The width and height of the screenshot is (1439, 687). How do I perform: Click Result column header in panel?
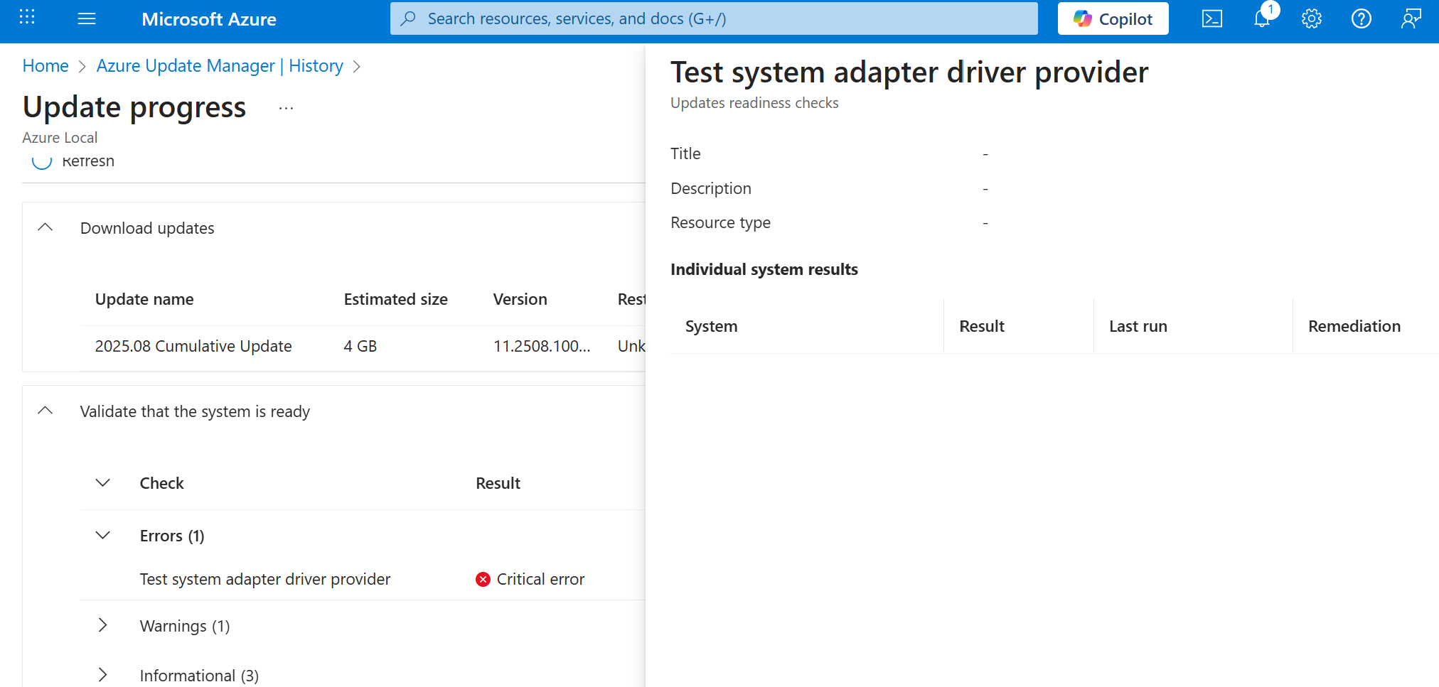click(982, 326)
